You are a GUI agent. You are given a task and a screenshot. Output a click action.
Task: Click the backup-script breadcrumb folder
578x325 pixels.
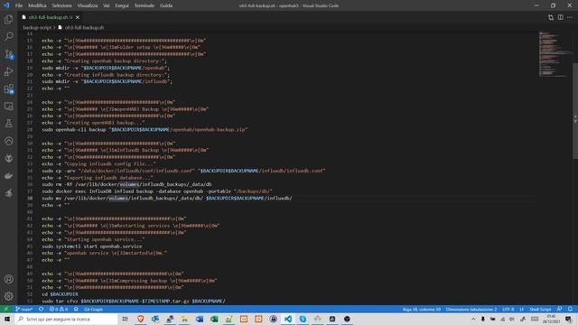(37, 28)
